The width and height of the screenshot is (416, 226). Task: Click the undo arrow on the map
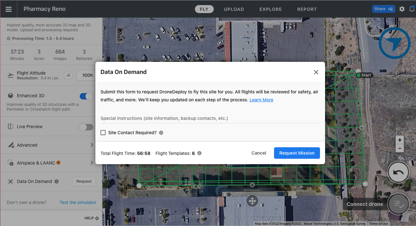click(398, 172)
